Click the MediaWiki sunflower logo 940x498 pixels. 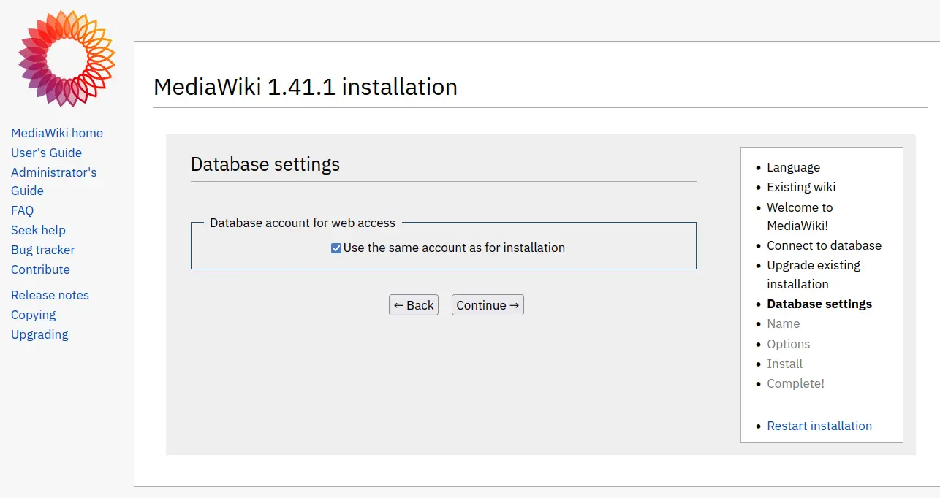[67, 58]
